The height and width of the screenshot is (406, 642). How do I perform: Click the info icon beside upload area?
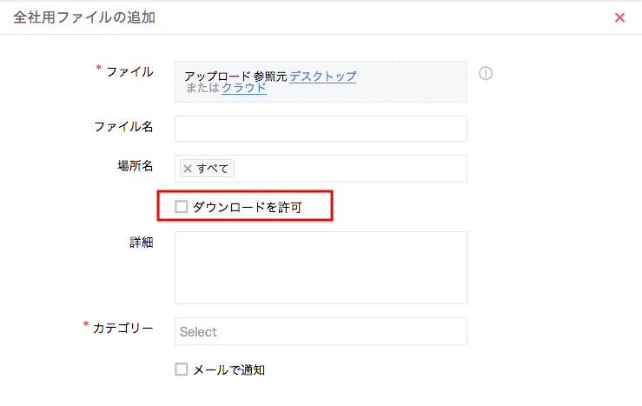point(486,73)
